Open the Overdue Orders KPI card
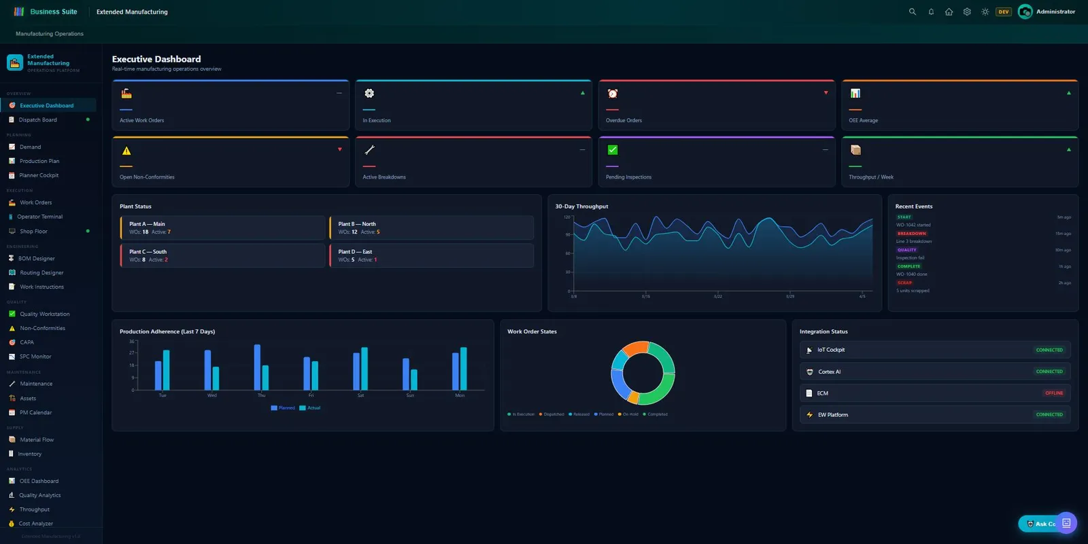Image resolution: width=1088 pixels, height=544 pixels. pyautogui.click(x=717, y=105)
